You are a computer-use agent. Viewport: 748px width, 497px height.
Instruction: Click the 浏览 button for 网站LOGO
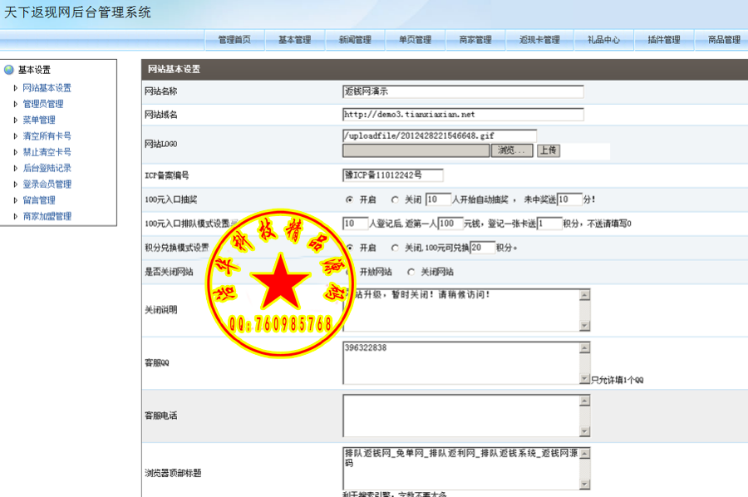point(513,150)
